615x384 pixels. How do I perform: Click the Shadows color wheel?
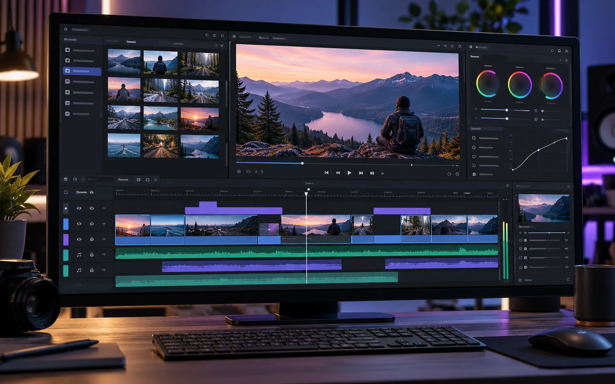488,84
